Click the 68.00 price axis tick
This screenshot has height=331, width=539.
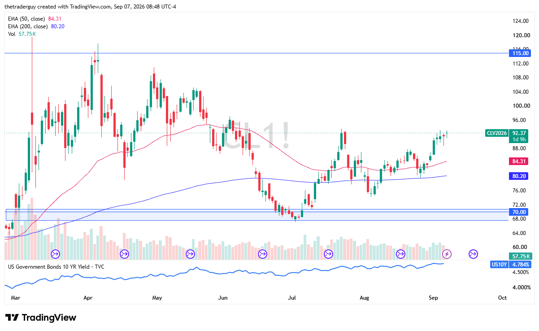click(x=520, y=219)
